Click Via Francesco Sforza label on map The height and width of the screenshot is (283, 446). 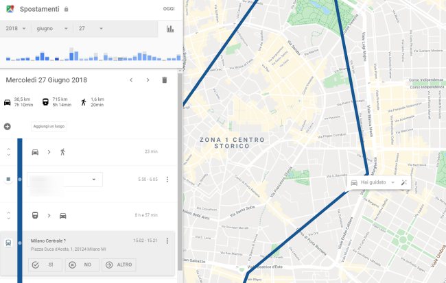coord(281,182)
